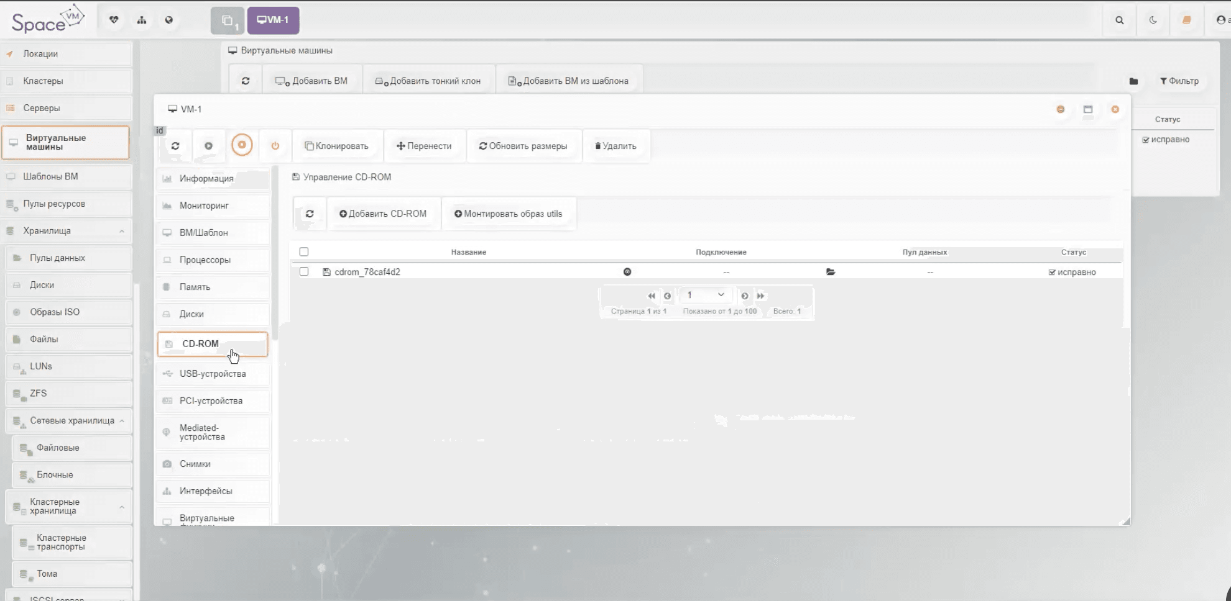Click the eject disc icon for cdrom_78caf4d2

[627, 272]
